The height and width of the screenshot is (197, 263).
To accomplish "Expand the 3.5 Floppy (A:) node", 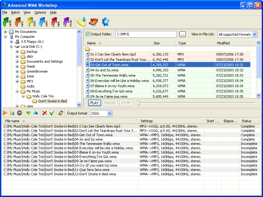I will coord(11,42).
